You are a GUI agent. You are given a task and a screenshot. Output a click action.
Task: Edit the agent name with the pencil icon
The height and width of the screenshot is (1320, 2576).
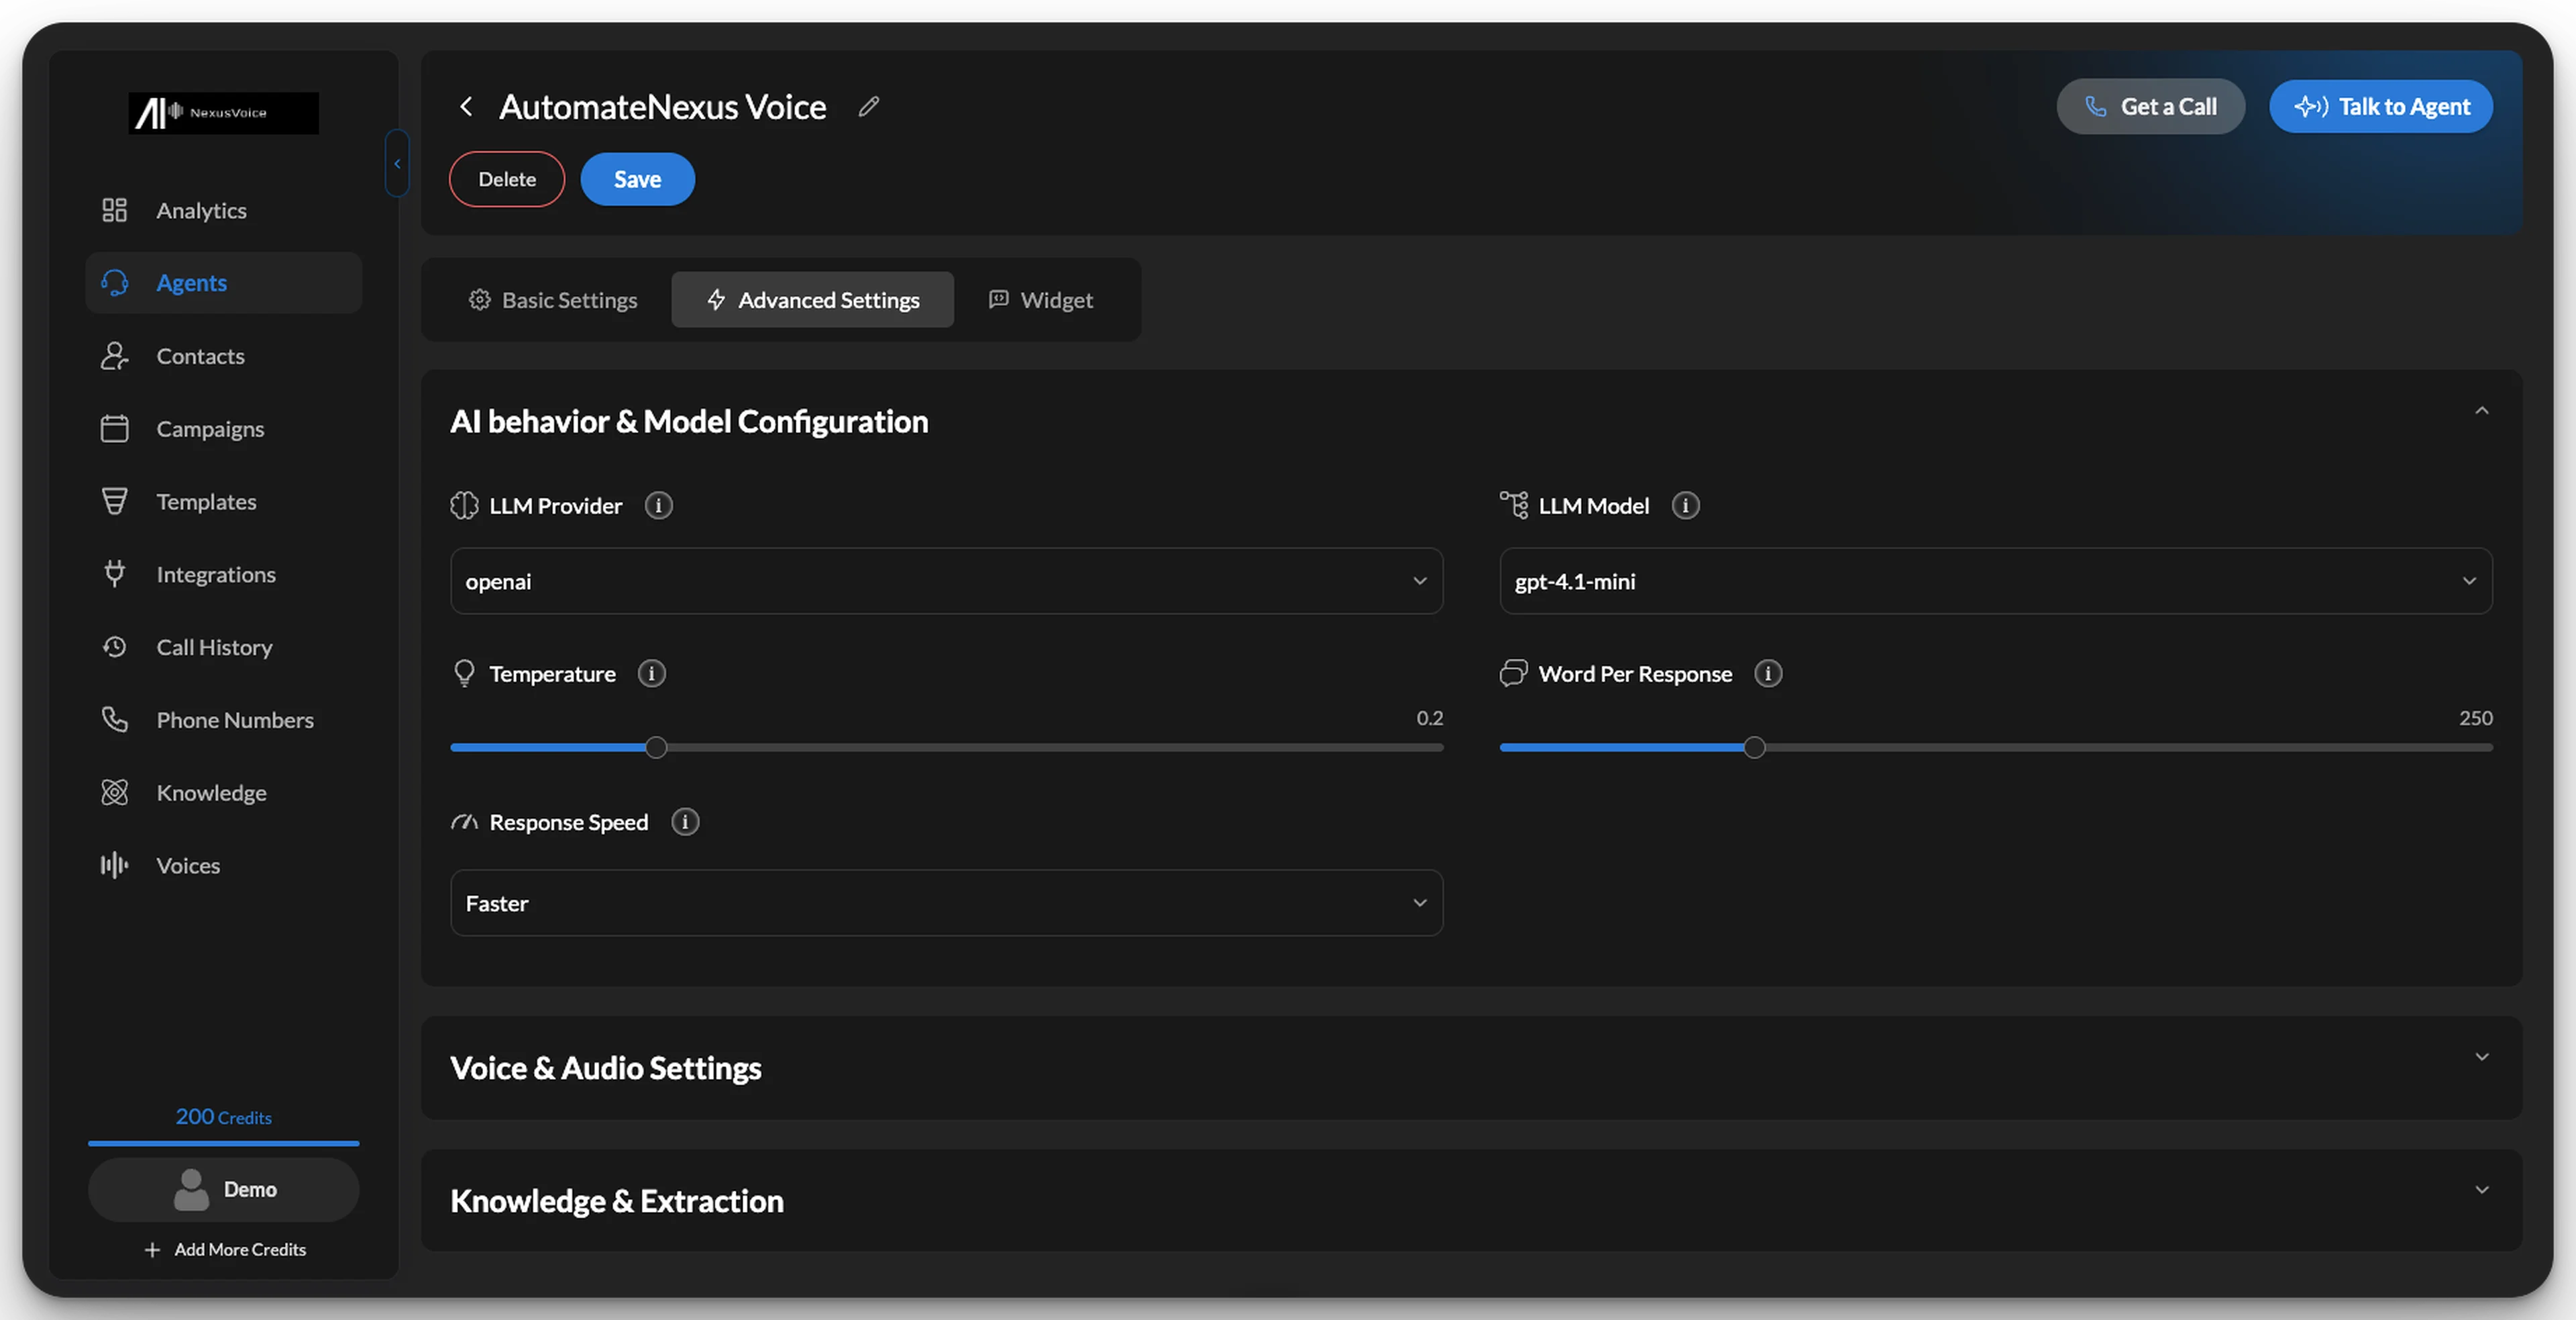pos(868,106)
